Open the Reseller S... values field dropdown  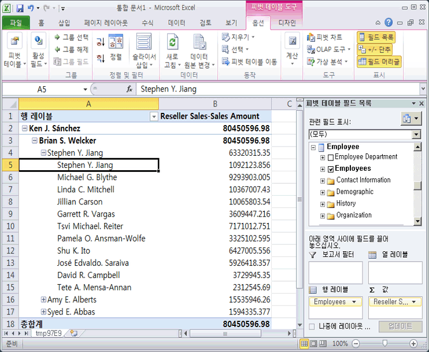[414, 302]
